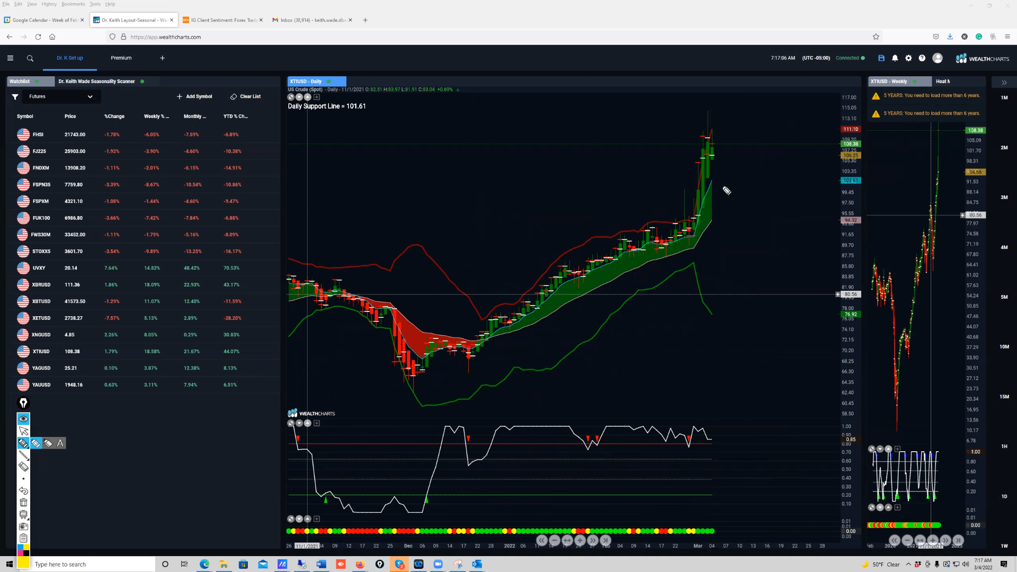
Task: Sort by YTD % Ch column header
Action: [235, 117]
